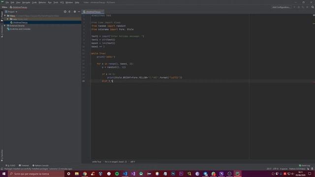Click Video breadcrumb in navigation bar

4,7
